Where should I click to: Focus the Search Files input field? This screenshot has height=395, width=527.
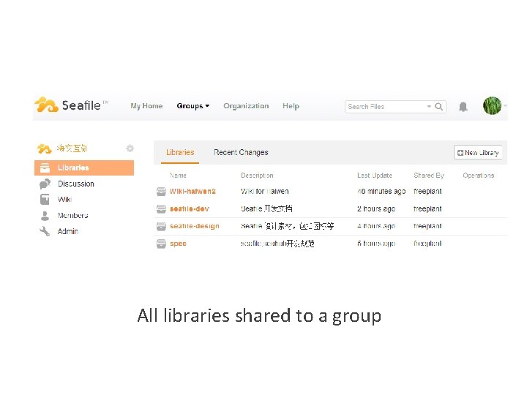(395, 107)
